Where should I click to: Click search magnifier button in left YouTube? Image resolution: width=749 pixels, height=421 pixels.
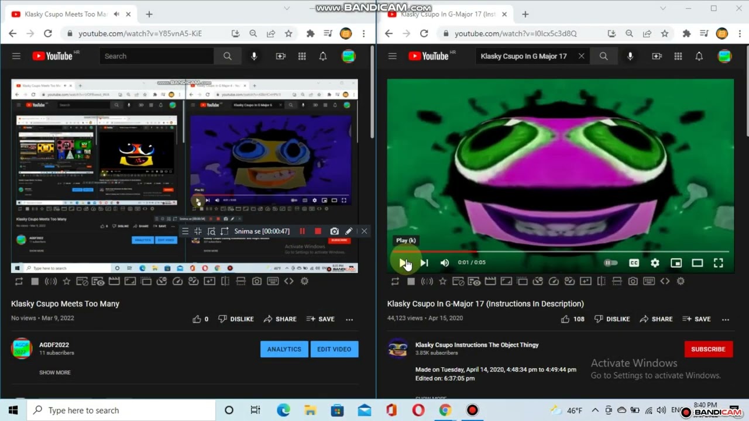(227, 56)
